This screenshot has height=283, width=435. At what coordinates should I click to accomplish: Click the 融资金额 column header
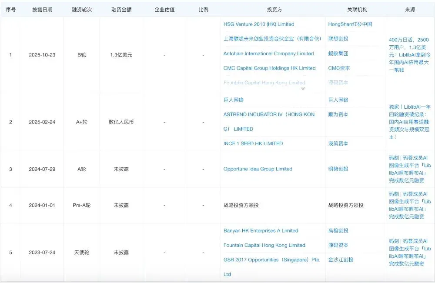[121, 10]
